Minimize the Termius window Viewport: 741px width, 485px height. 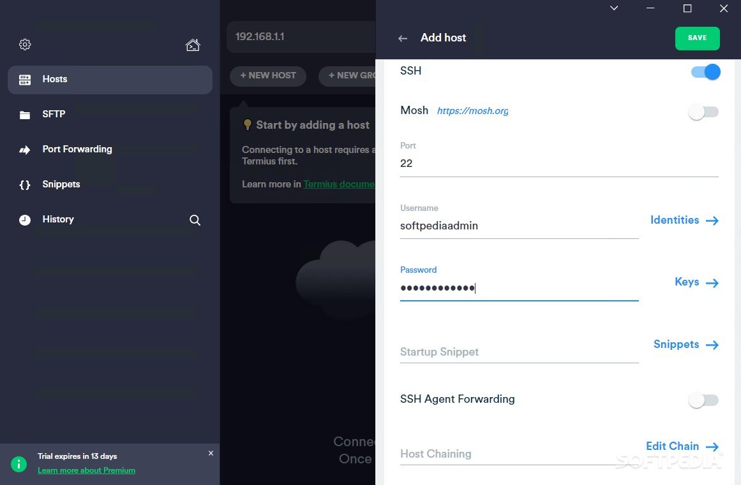click(x=651, y=8)
